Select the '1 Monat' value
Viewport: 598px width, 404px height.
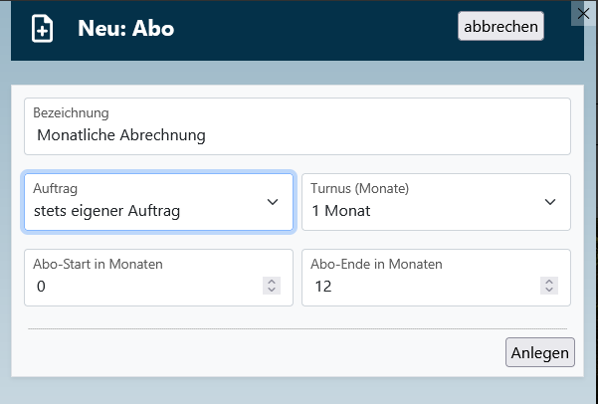[340, 211]
